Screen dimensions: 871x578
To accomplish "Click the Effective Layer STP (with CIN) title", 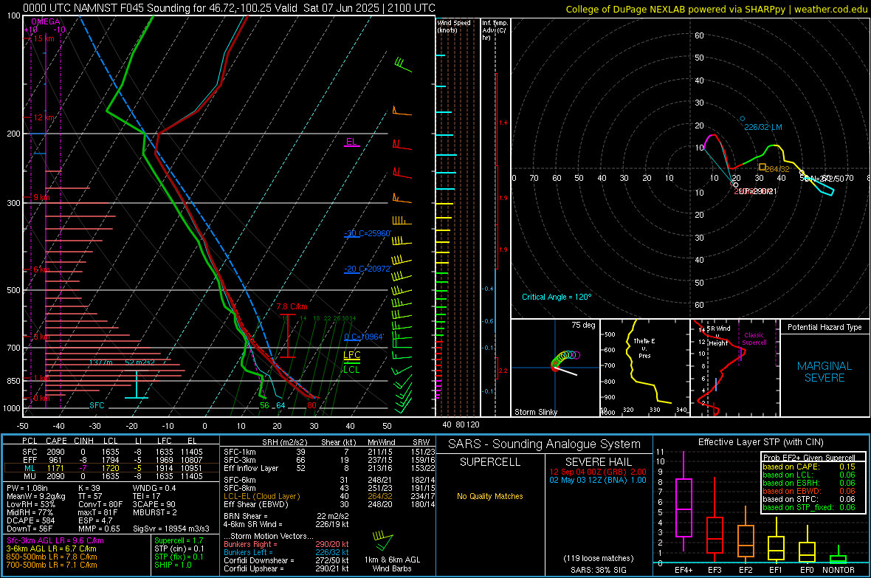I will [761, 442].
